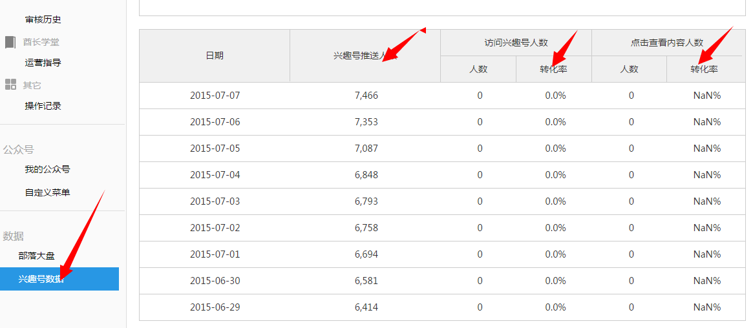
Task: Open 操作记录 in the sidebar
Action: (43, 106)
